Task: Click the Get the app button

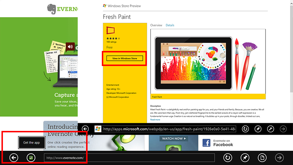Action: tap(31, 143)
